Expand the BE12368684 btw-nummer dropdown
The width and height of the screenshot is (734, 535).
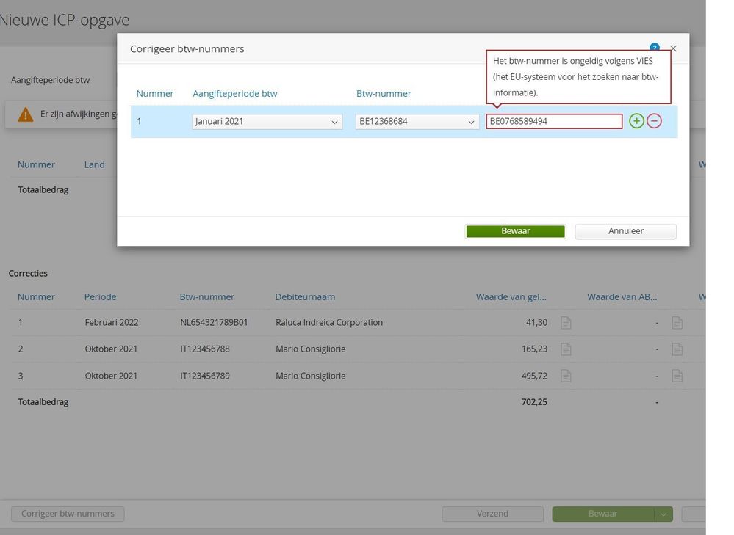point(417,122)
